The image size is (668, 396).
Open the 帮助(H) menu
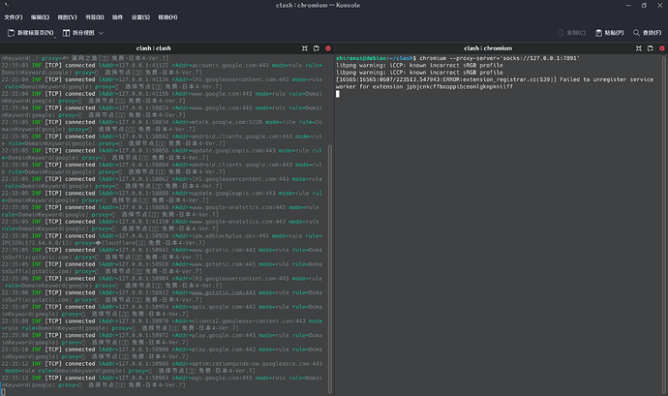(x=167, y=17)
